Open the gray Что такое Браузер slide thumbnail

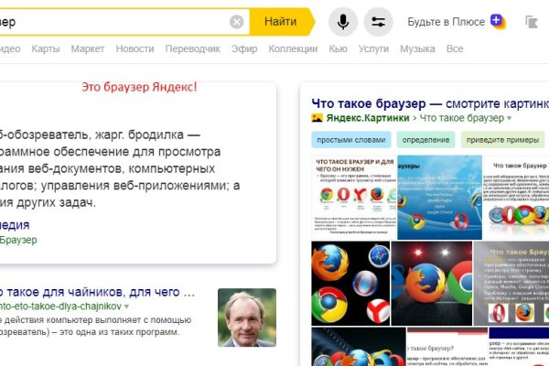(511, 284)
